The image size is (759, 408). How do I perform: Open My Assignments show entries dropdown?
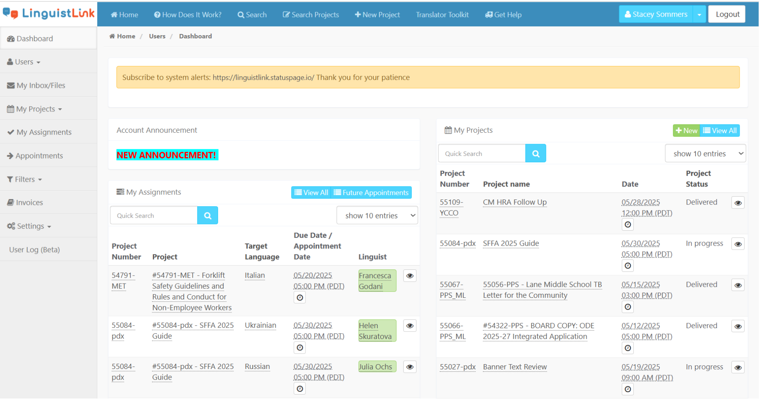[377, 215]
